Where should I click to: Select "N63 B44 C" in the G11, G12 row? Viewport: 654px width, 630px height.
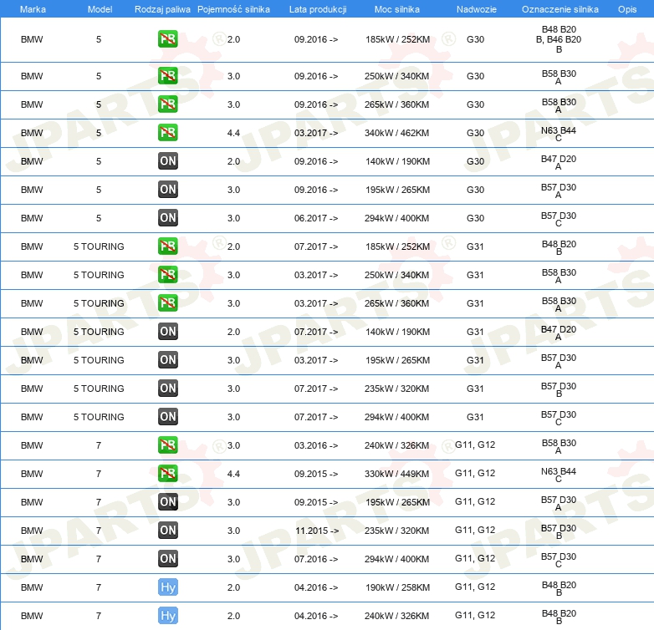pyautogui.click(x=559, y=475)
